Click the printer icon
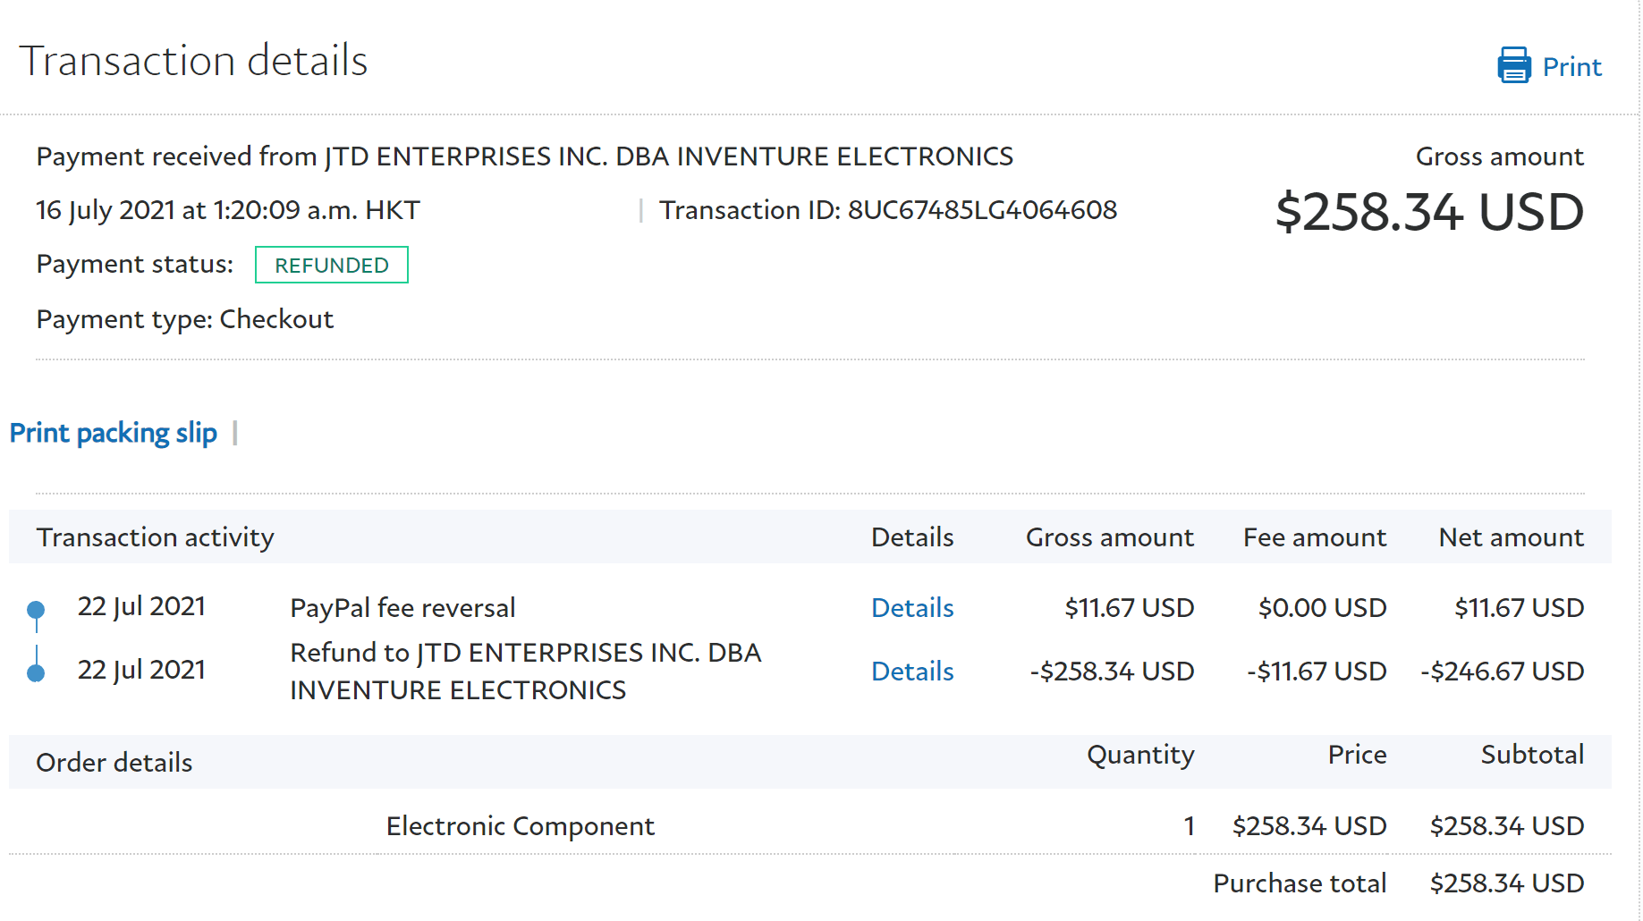Image resolution: width=1643 pixels, height=921 pixels. [x=1513, y=66]
